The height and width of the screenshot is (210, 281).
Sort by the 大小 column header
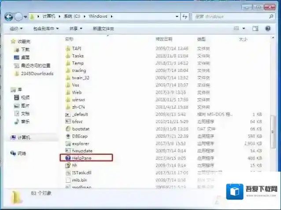[243, 39]
